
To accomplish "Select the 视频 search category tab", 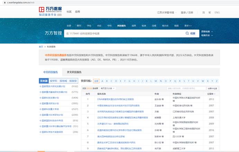I will pos(176,26).
